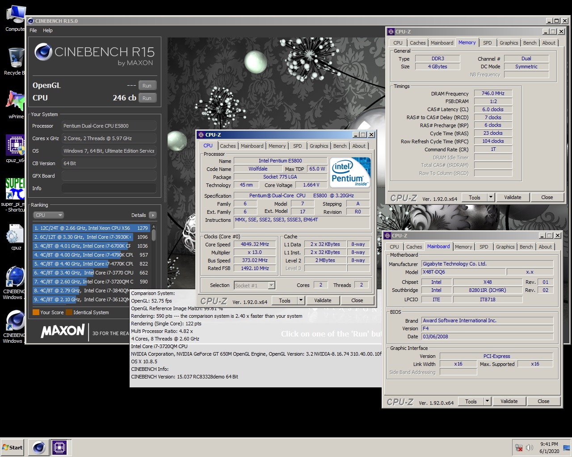
Task: Click the taskbar clock 9:41 PM
Action: tap(549, 444)
